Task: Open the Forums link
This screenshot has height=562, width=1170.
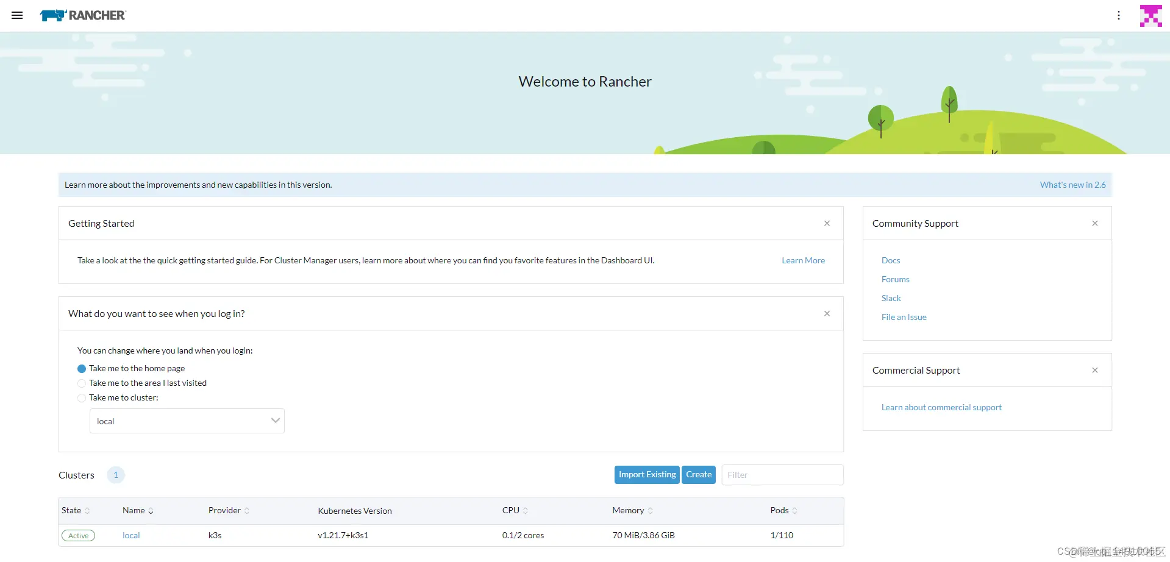Action: coord(896,279)
